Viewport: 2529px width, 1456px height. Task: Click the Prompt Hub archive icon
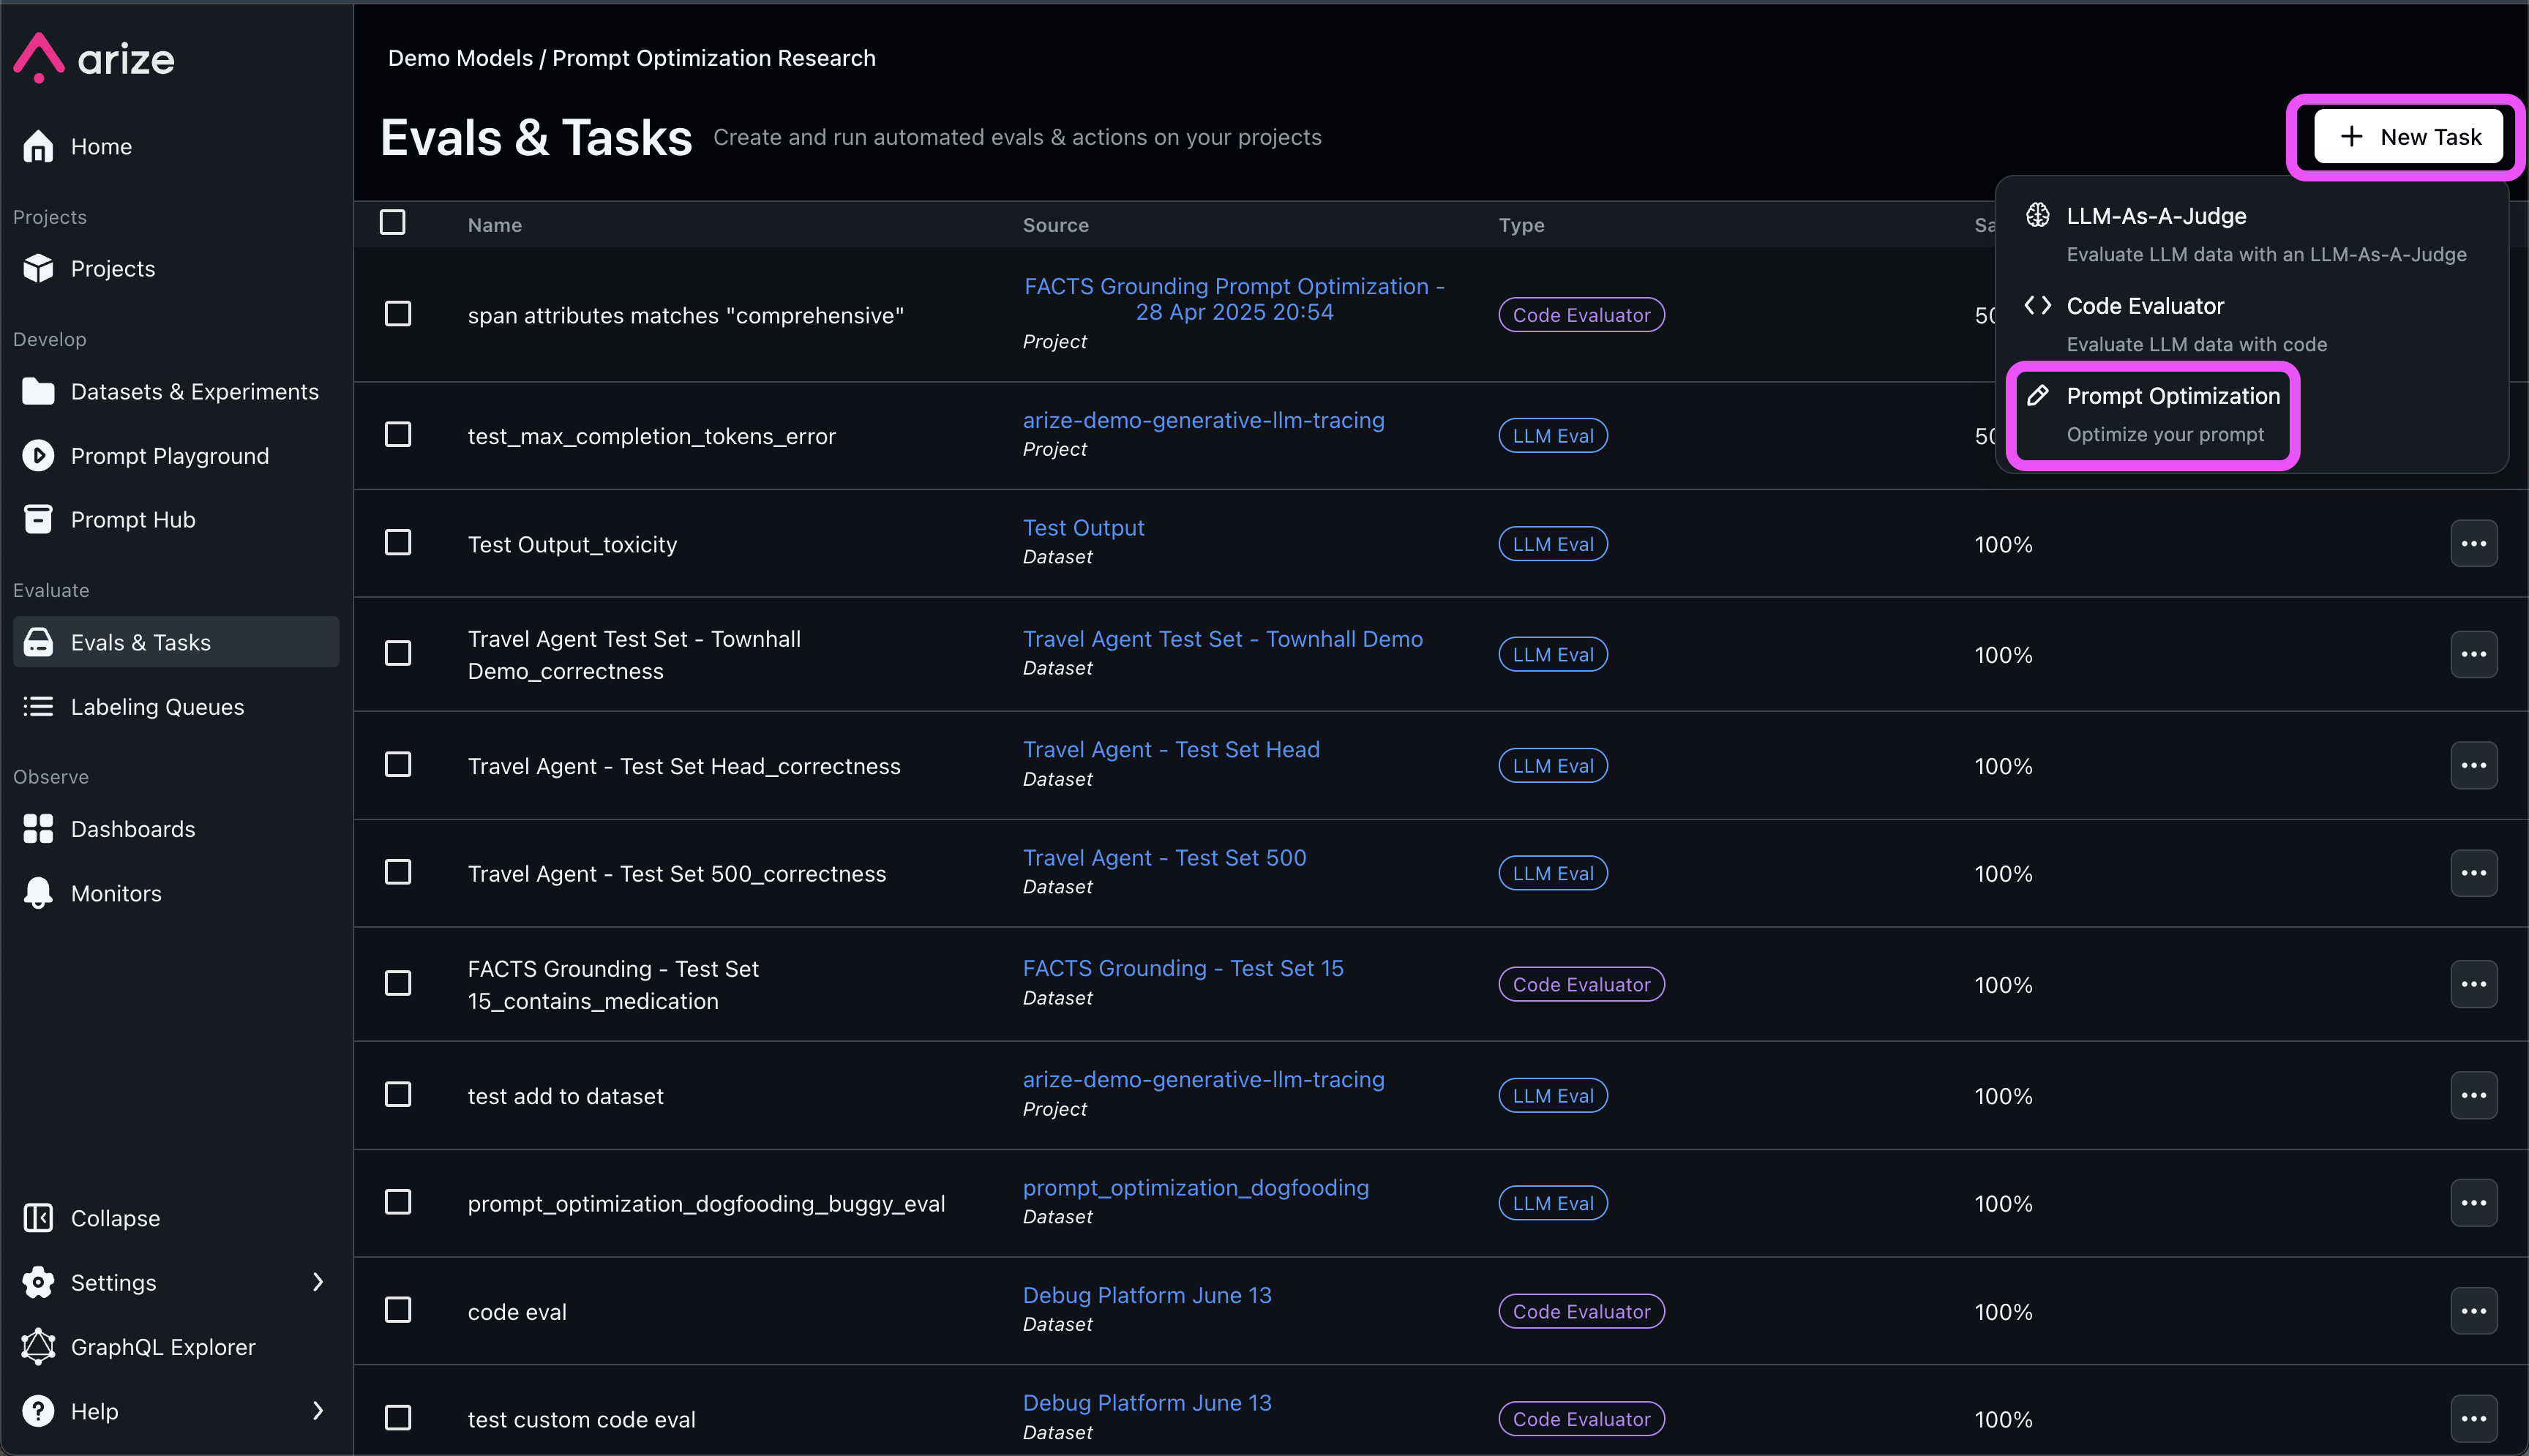[x=38, y=519]
